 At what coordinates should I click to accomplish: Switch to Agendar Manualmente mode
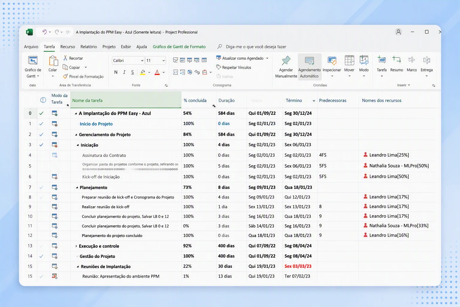coord(286,67)
